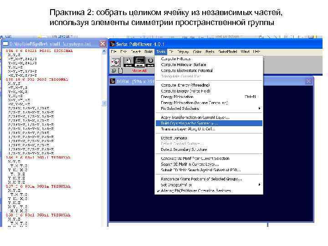Click the Swiss PdbViewer title bar icon

[x=113, y=44]
